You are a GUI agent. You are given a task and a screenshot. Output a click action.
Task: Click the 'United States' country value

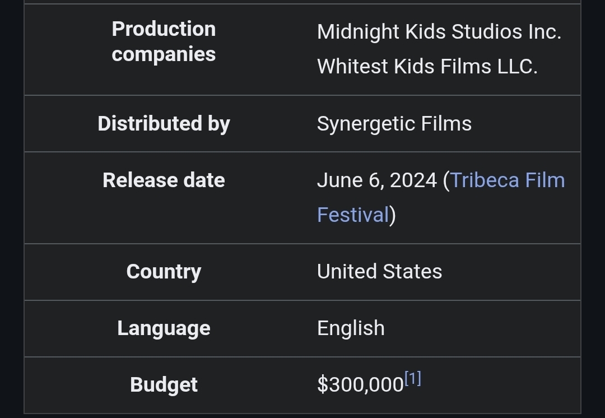coord(379,272)
